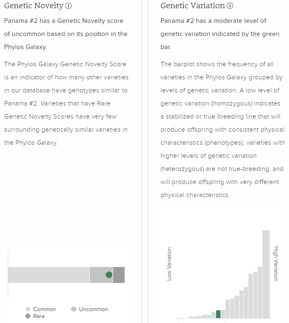
Task: Open the Genetic Variation info icon
Action: point(230,6)
